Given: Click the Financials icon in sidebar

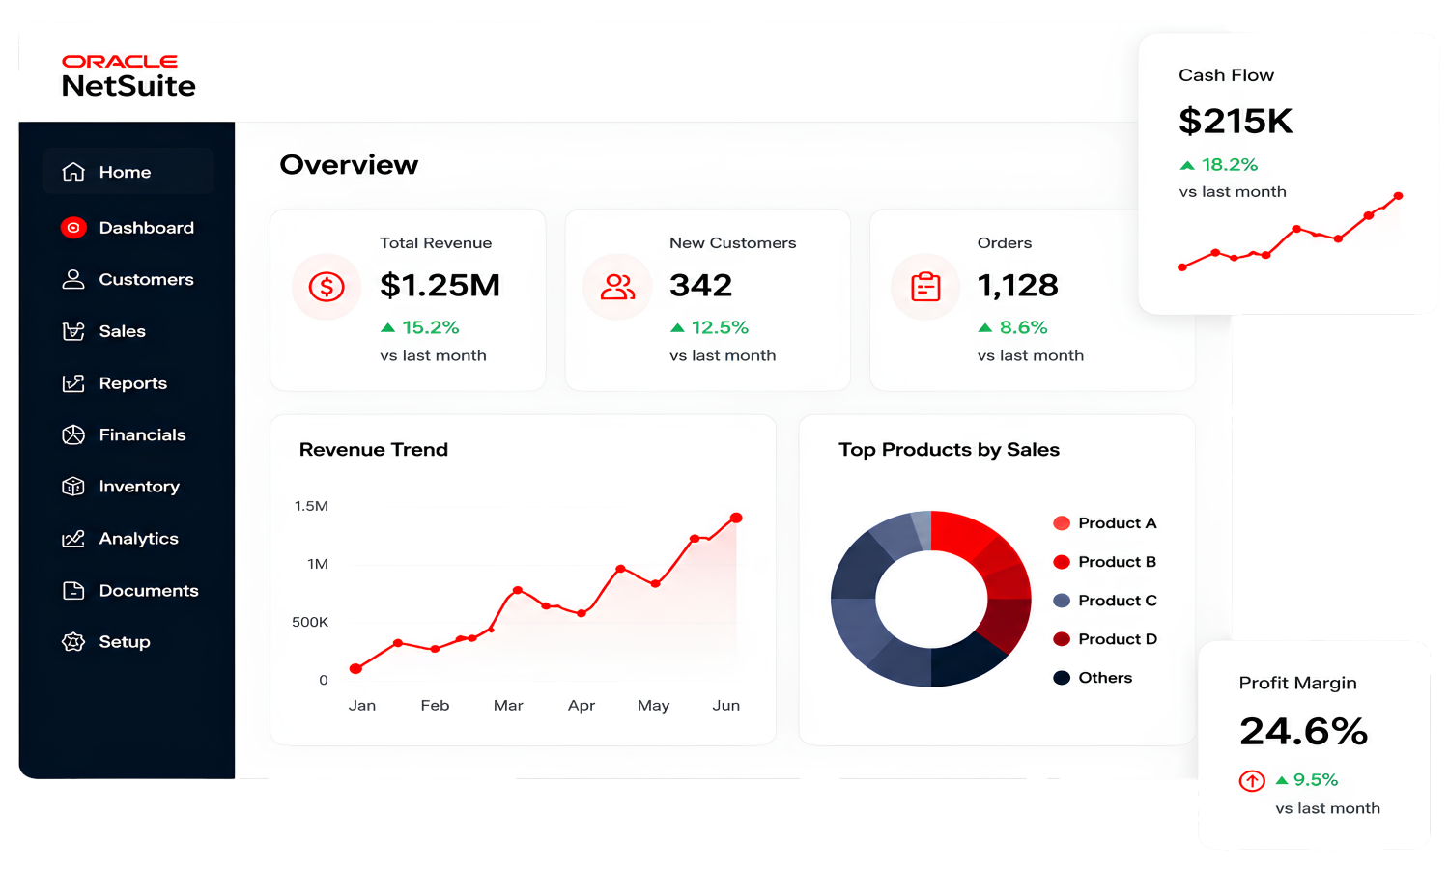Looking at the screenshot, I should coord(73,434).
